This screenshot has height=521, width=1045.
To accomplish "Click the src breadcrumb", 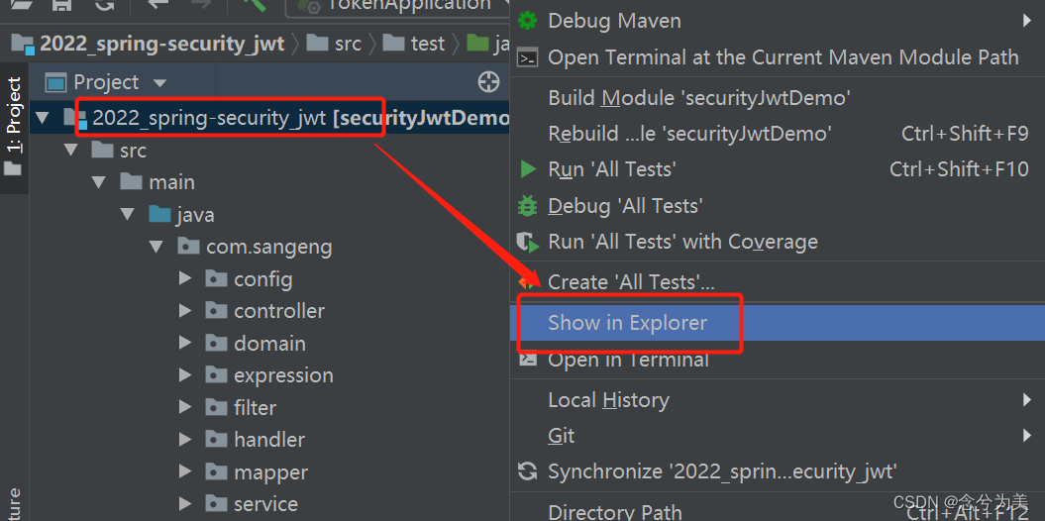I will [x=348, y=44].
